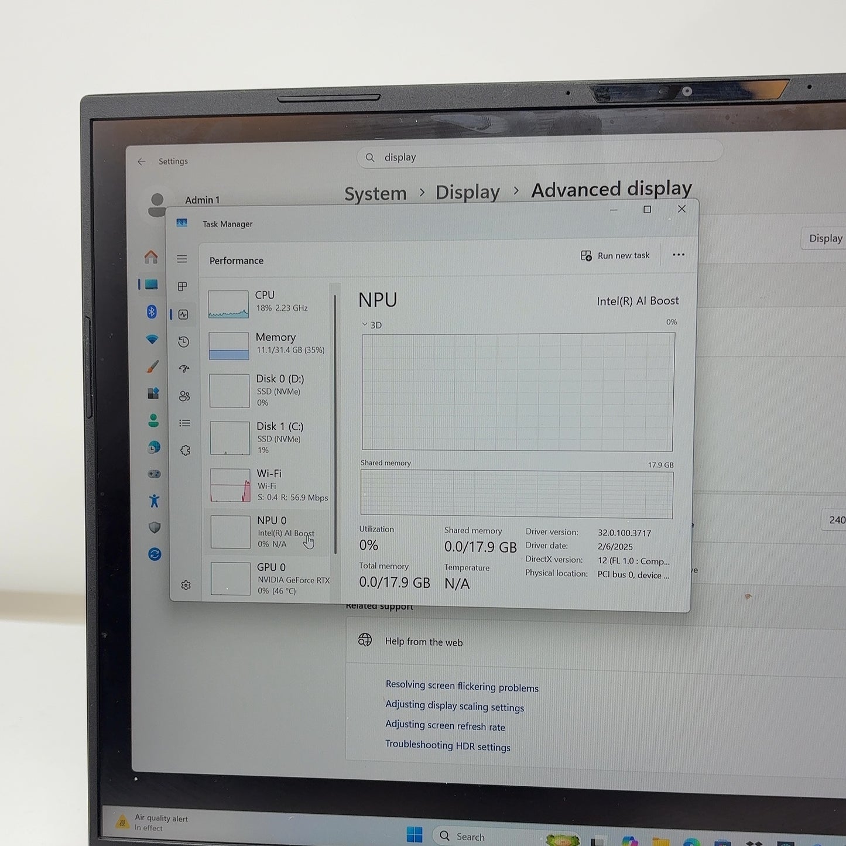Open Gaming controller icon in Settings
846x846 pixels.
(x=154, y=474)
